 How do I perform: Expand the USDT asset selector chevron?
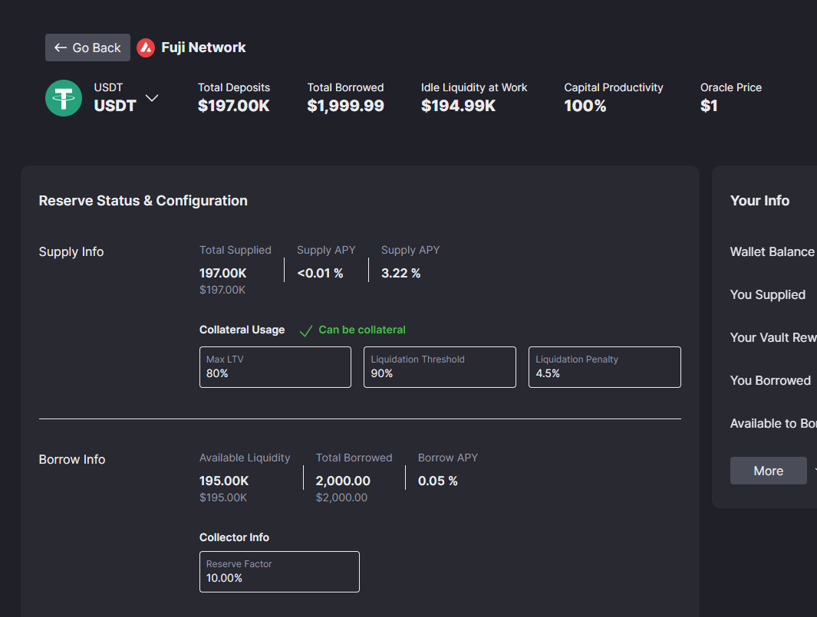click(x=152, y=98)
